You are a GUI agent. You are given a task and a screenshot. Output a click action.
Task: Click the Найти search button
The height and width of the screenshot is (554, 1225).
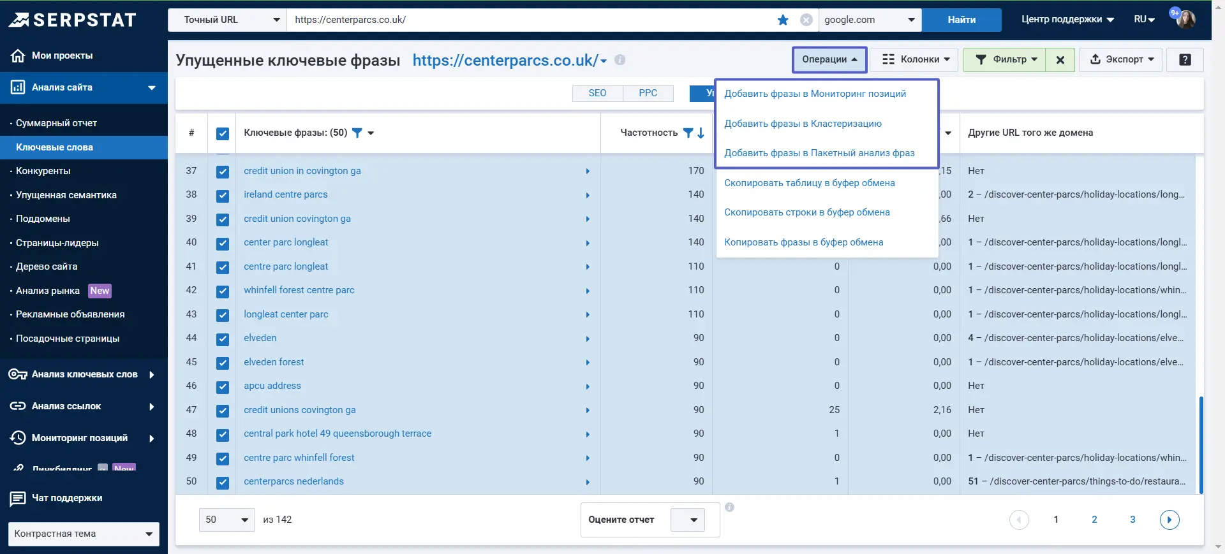click(961, 20)
